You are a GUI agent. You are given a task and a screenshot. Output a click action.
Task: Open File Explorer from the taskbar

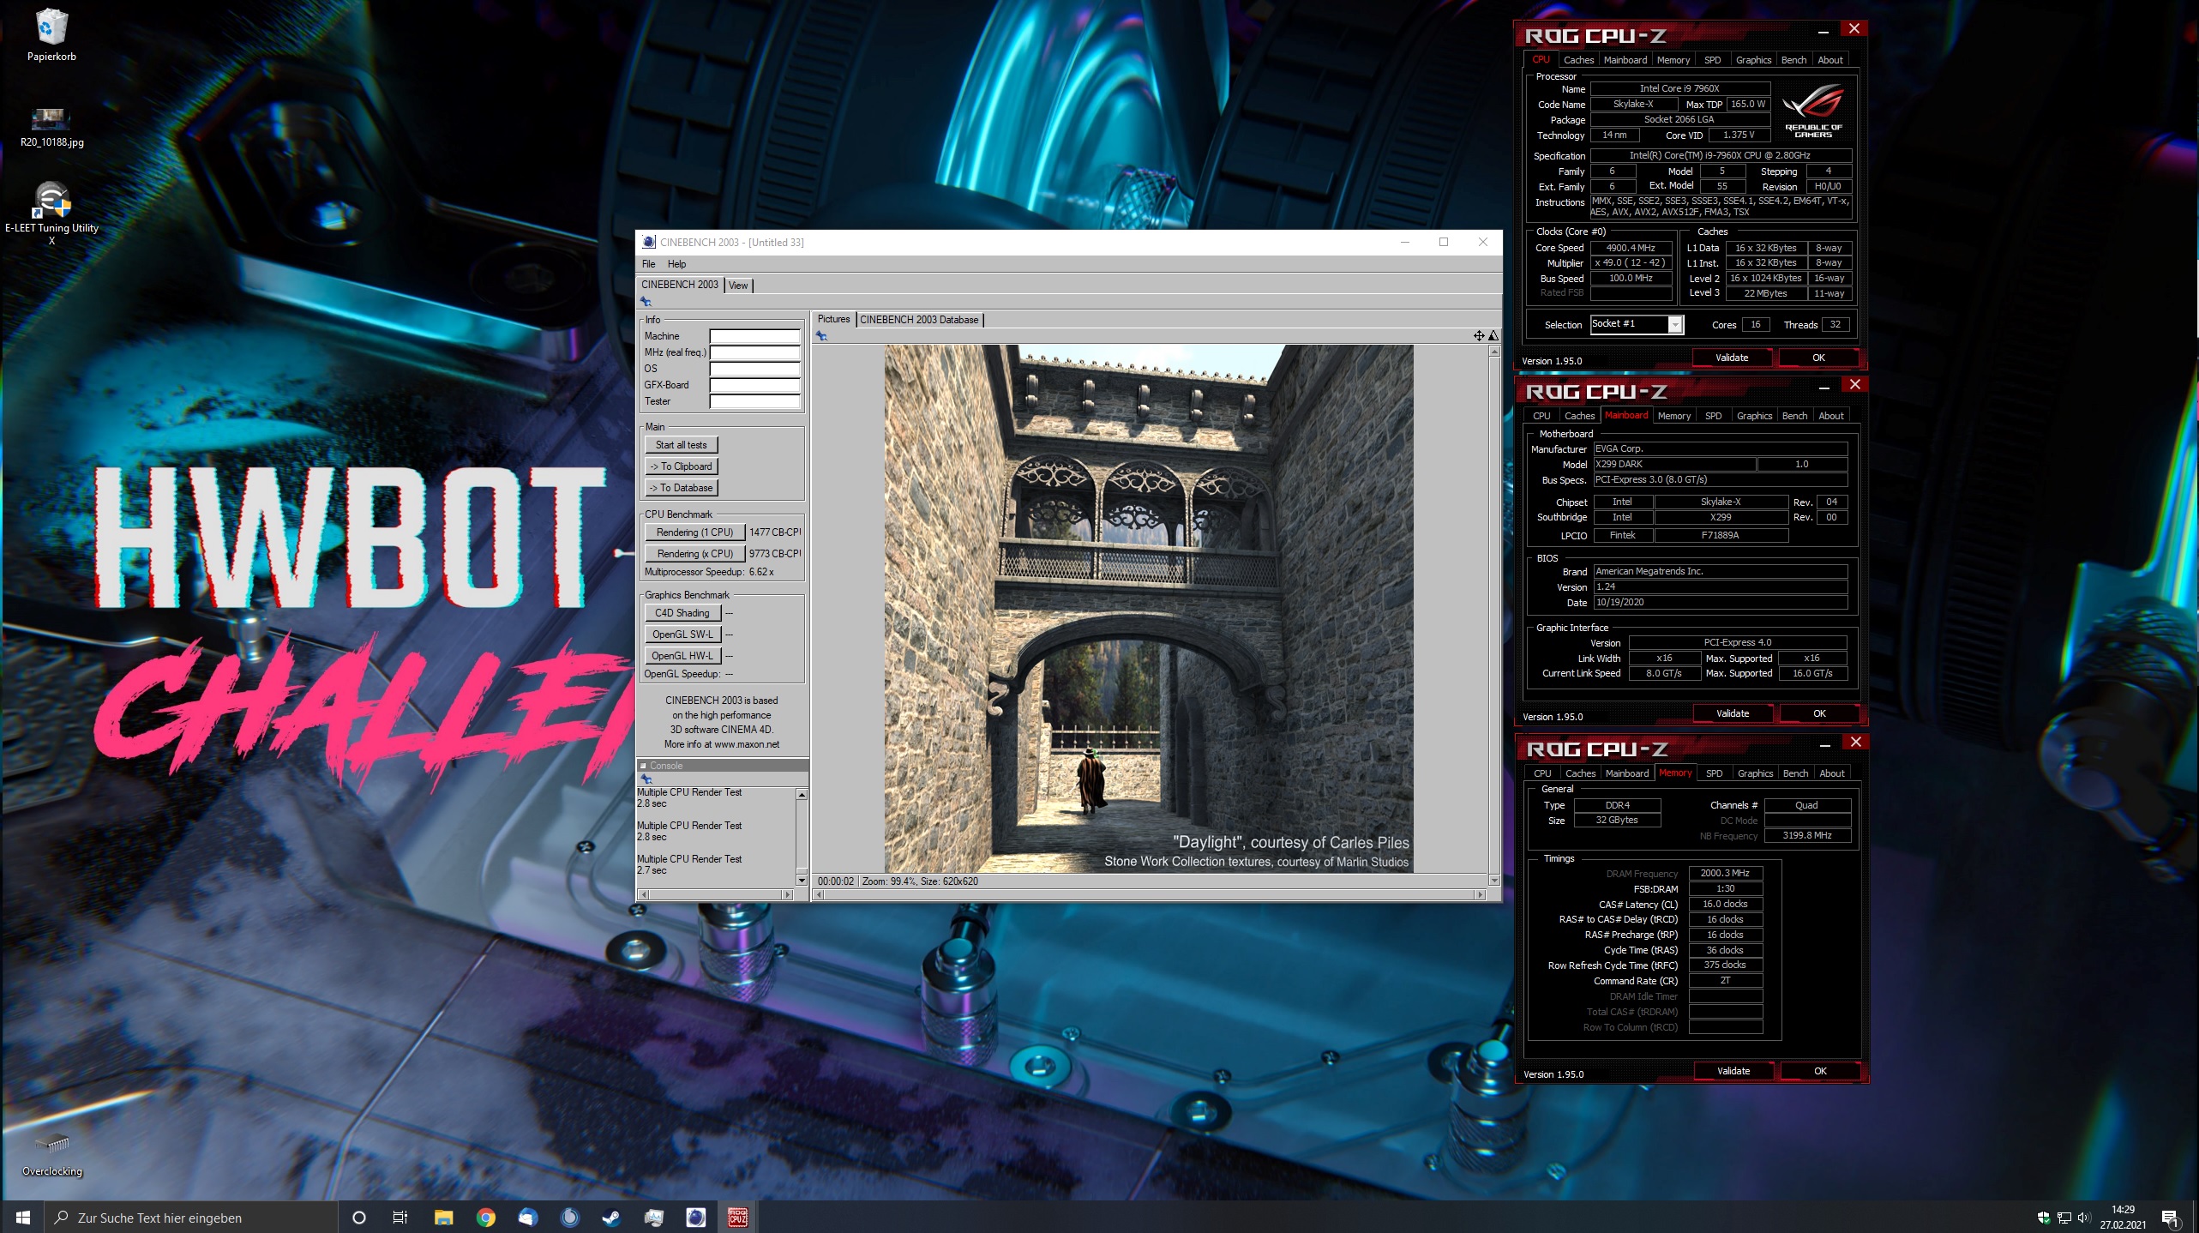(443, 1217)
